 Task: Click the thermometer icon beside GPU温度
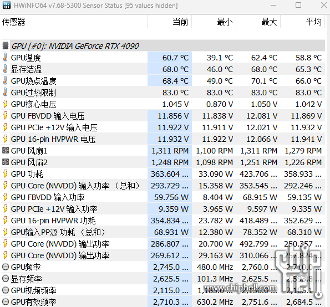click(5, 57)
